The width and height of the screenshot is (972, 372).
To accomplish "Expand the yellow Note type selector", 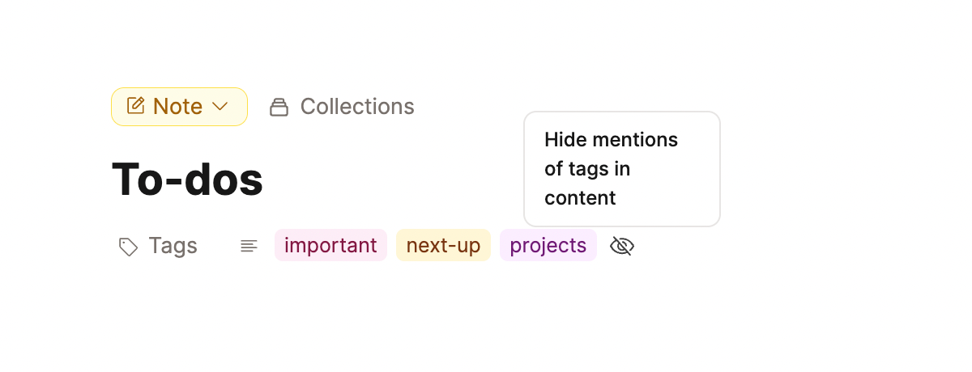I will coord(179,107).
